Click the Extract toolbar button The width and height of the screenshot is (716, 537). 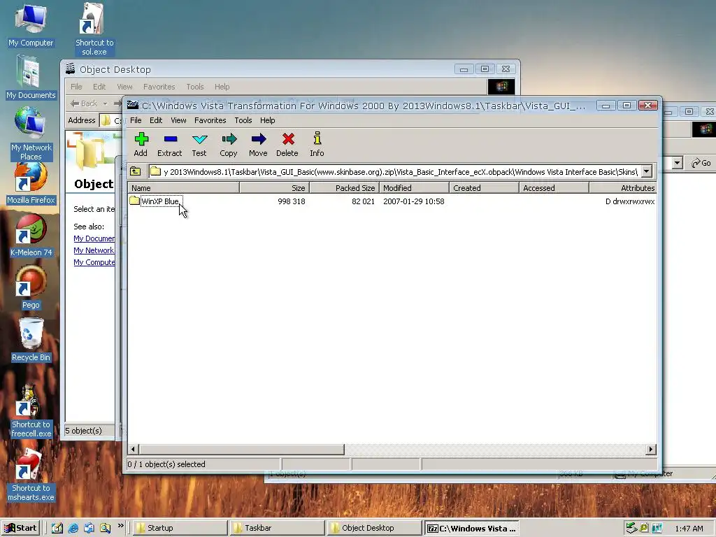point(169,144)
